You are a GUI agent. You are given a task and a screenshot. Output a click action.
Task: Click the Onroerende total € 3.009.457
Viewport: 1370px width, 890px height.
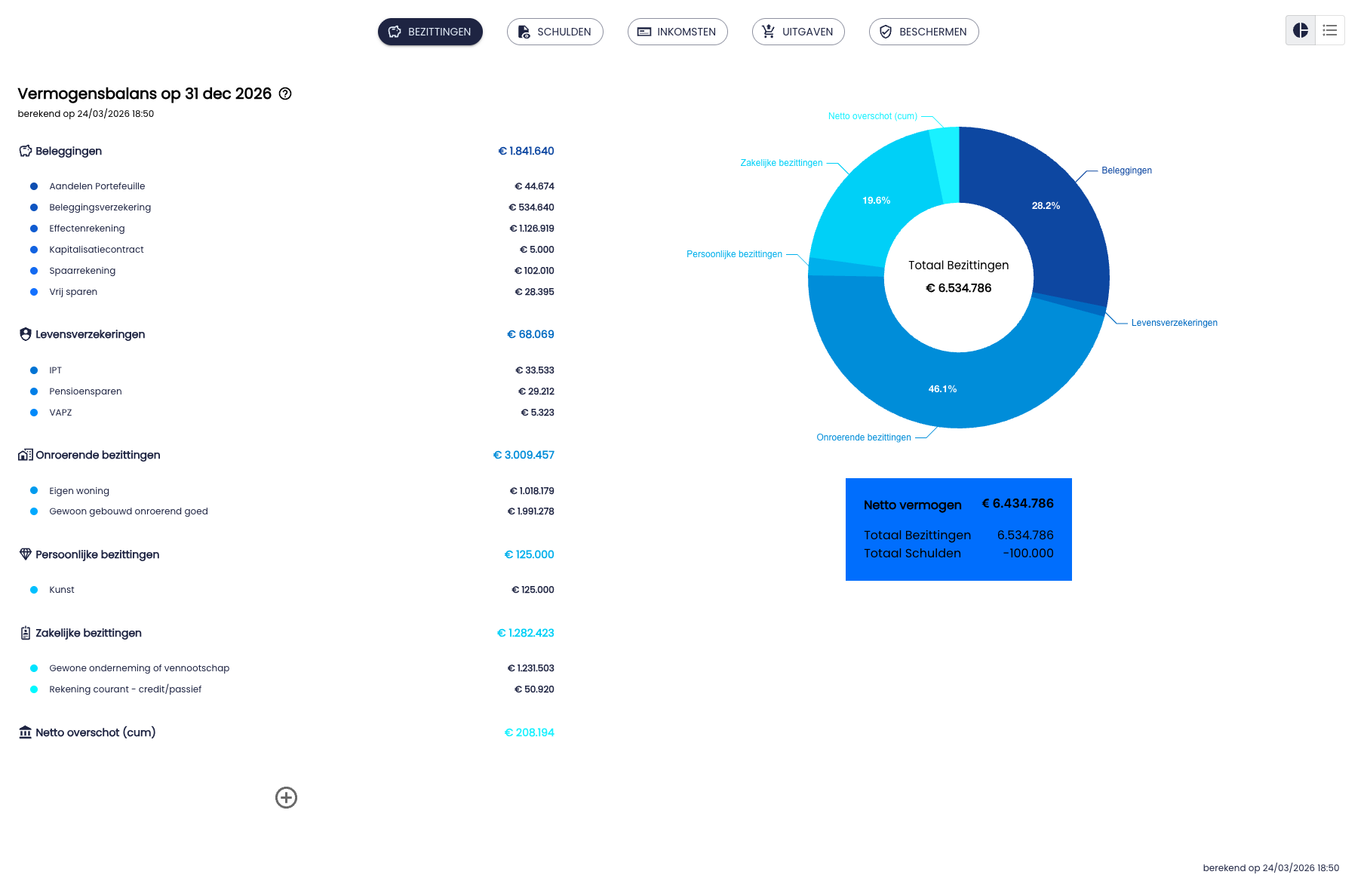coord(524,455)
